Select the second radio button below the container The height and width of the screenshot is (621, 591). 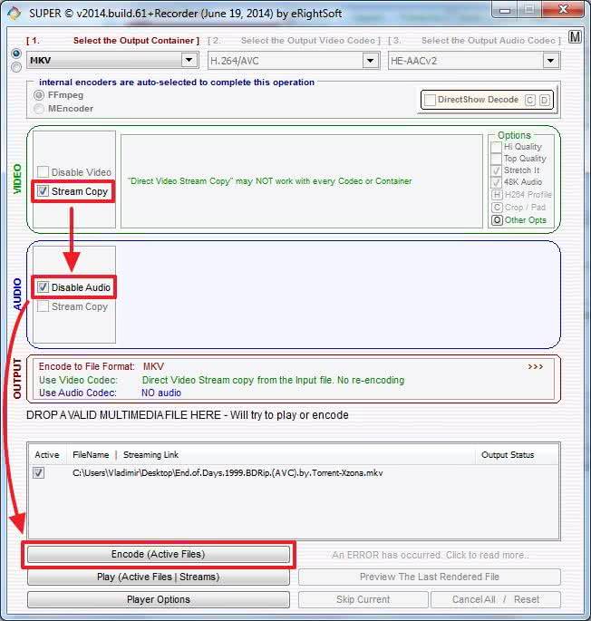[16, 67]
